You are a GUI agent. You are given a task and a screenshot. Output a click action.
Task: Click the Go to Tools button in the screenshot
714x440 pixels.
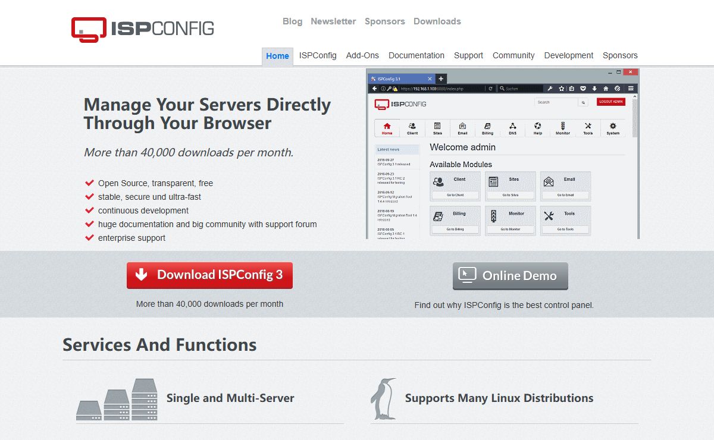coord(565,229)
